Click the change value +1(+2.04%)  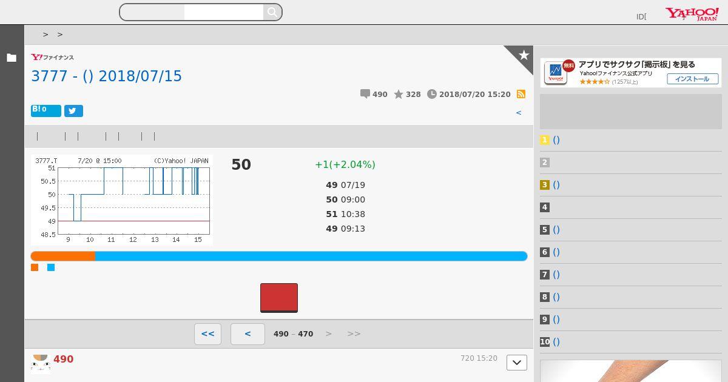pyautogui.click(x=345, y=164)
